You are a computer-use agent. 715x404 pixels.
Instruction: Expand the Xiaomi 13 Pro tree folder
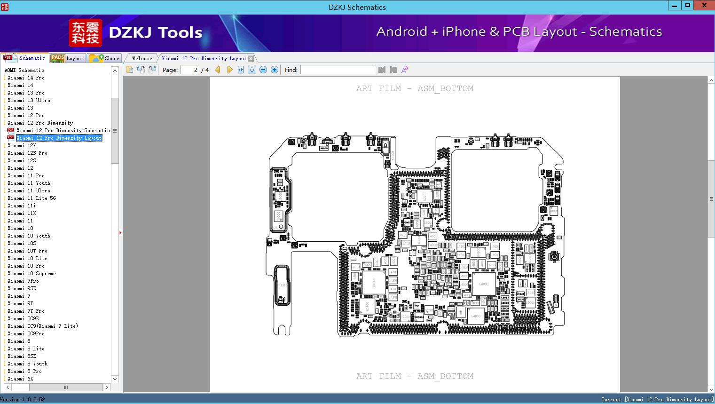[x=26, y=93]
